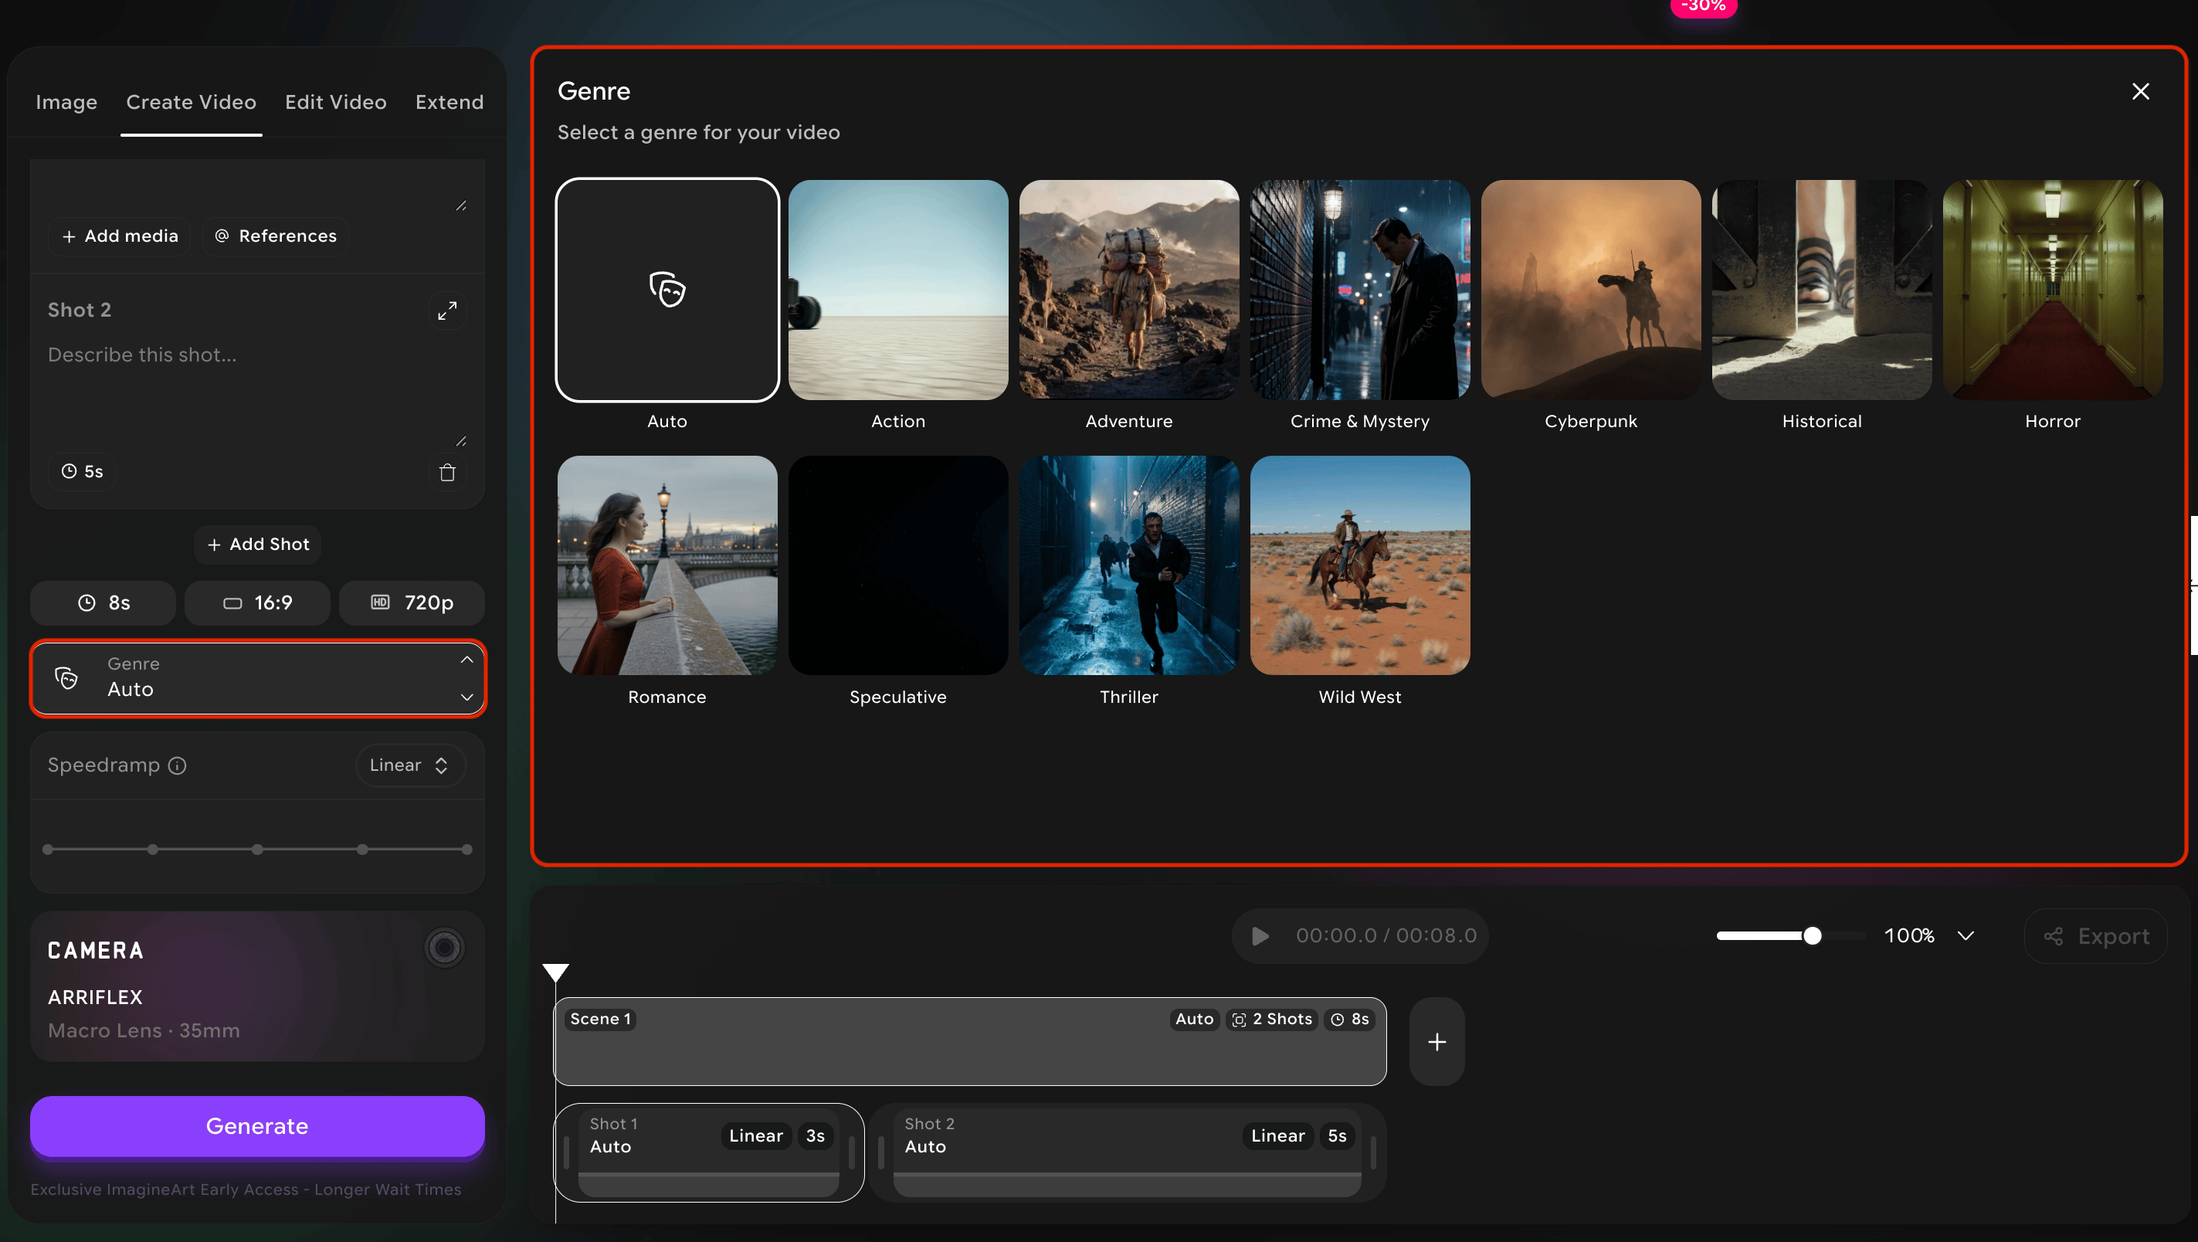The image size is (2198, 1242).
Task: Select the Shot 2 clip in timeline
Action: 1127,1153
